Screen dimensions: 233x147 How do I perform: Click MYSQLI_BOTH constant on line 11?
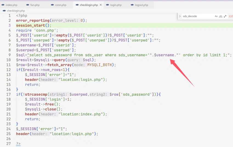click(100, 65)
